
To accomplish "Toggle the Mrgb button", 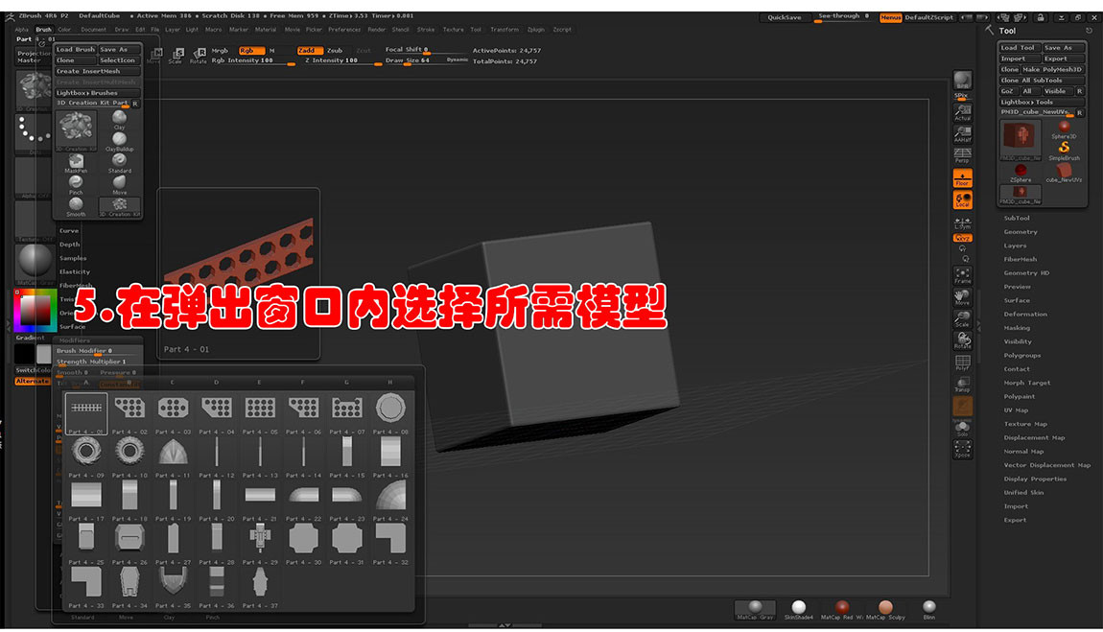I will point(221,51).
